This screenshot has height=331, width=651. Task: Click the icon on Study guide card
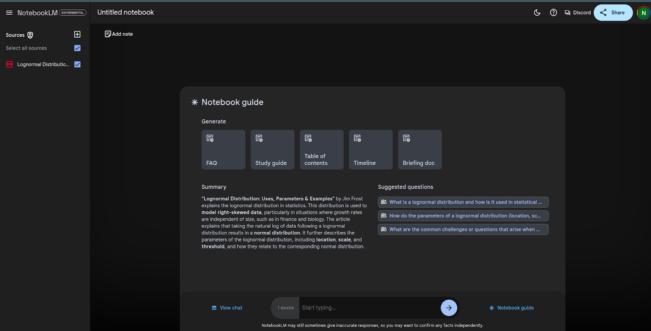[x=259, y=138]
